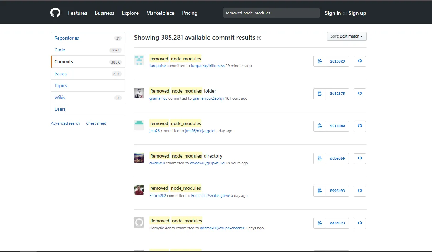
Task: Open Enoch2k2 user avatar
Action: (139, 190)
